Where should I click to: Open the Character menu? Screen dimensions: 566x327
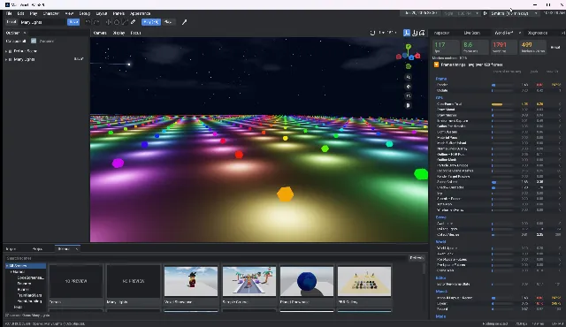pyautogui.click(x=51, y=13)
